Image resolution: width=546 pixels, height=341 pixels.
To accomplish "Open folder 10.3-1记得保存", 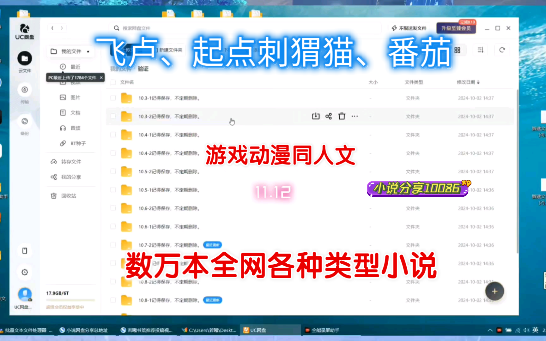I will [x=169, y=98].
